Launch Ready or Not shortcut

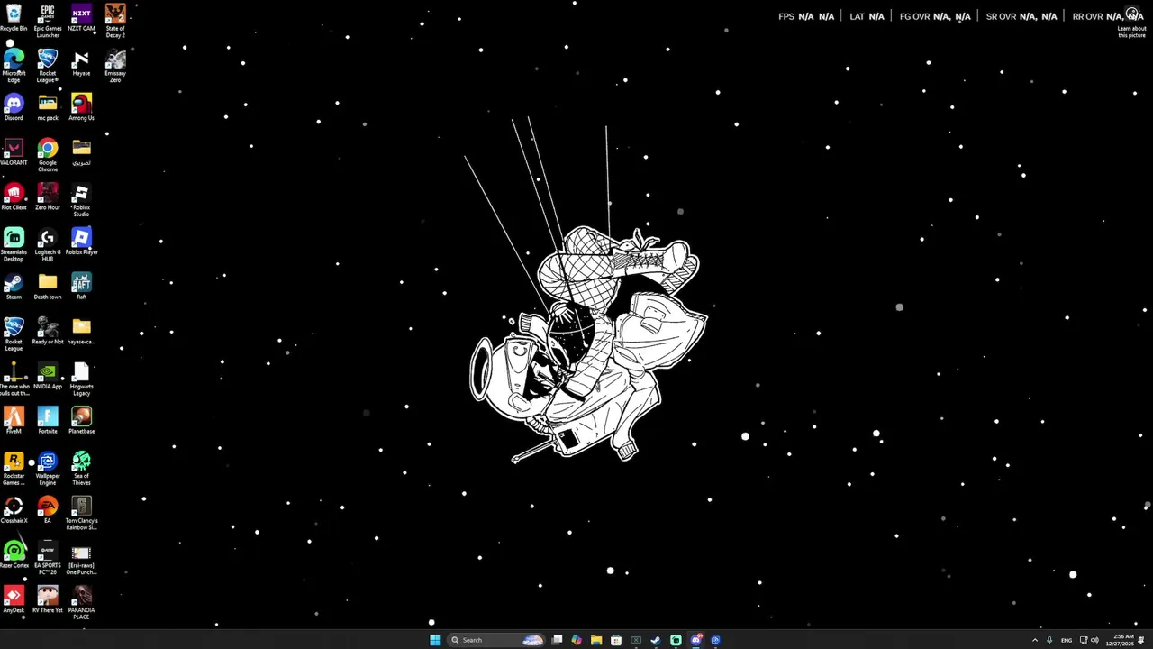[48, 332]
